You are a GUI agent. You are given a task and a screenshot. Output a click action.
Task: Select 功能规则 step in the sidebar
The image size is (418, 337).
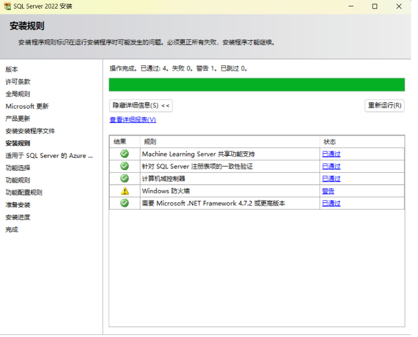(18, 180)
